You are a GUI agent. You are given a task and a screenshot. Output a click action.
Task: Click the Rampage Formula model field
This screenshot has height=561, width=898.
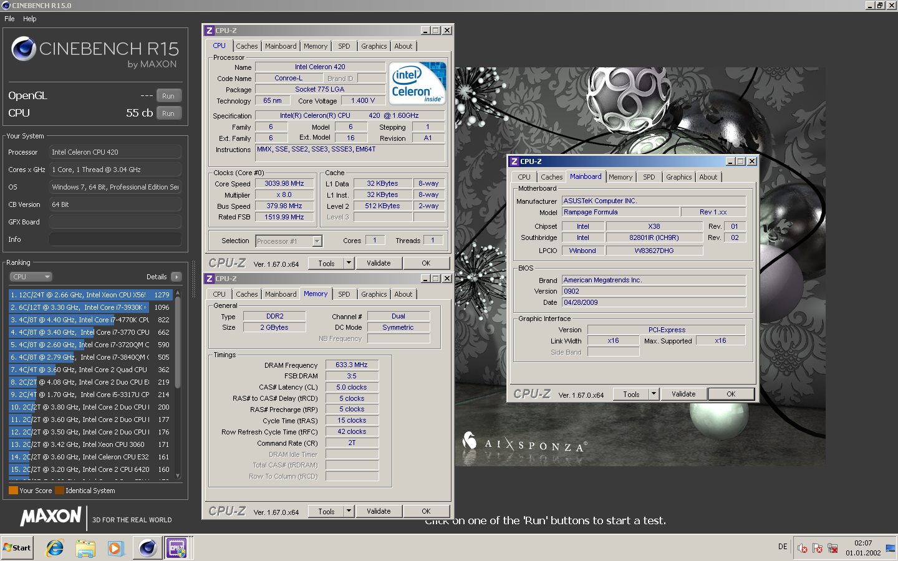pyautogui.click(x=620, y=213)
